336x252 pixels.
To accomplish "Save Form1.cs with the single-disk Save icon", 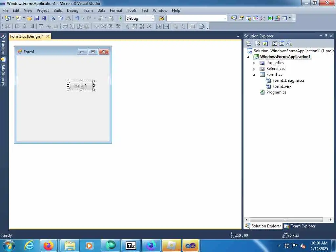I will 37,18.
